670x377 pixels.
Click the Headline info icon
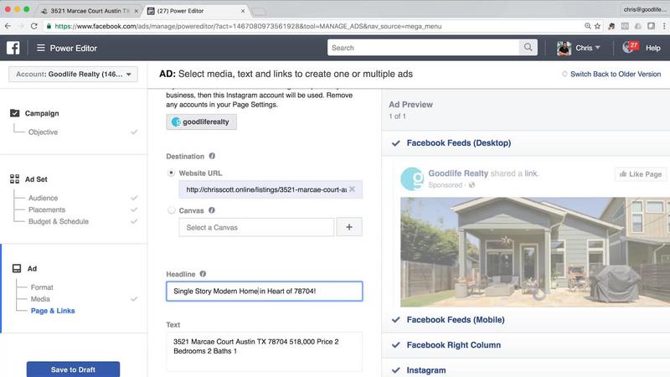click(x=203, y=274)
